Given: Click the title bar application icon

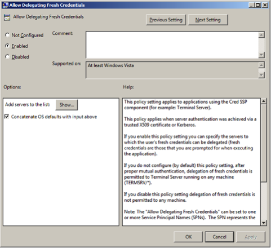Looking at the screenshot, I should tap(6, 5).
